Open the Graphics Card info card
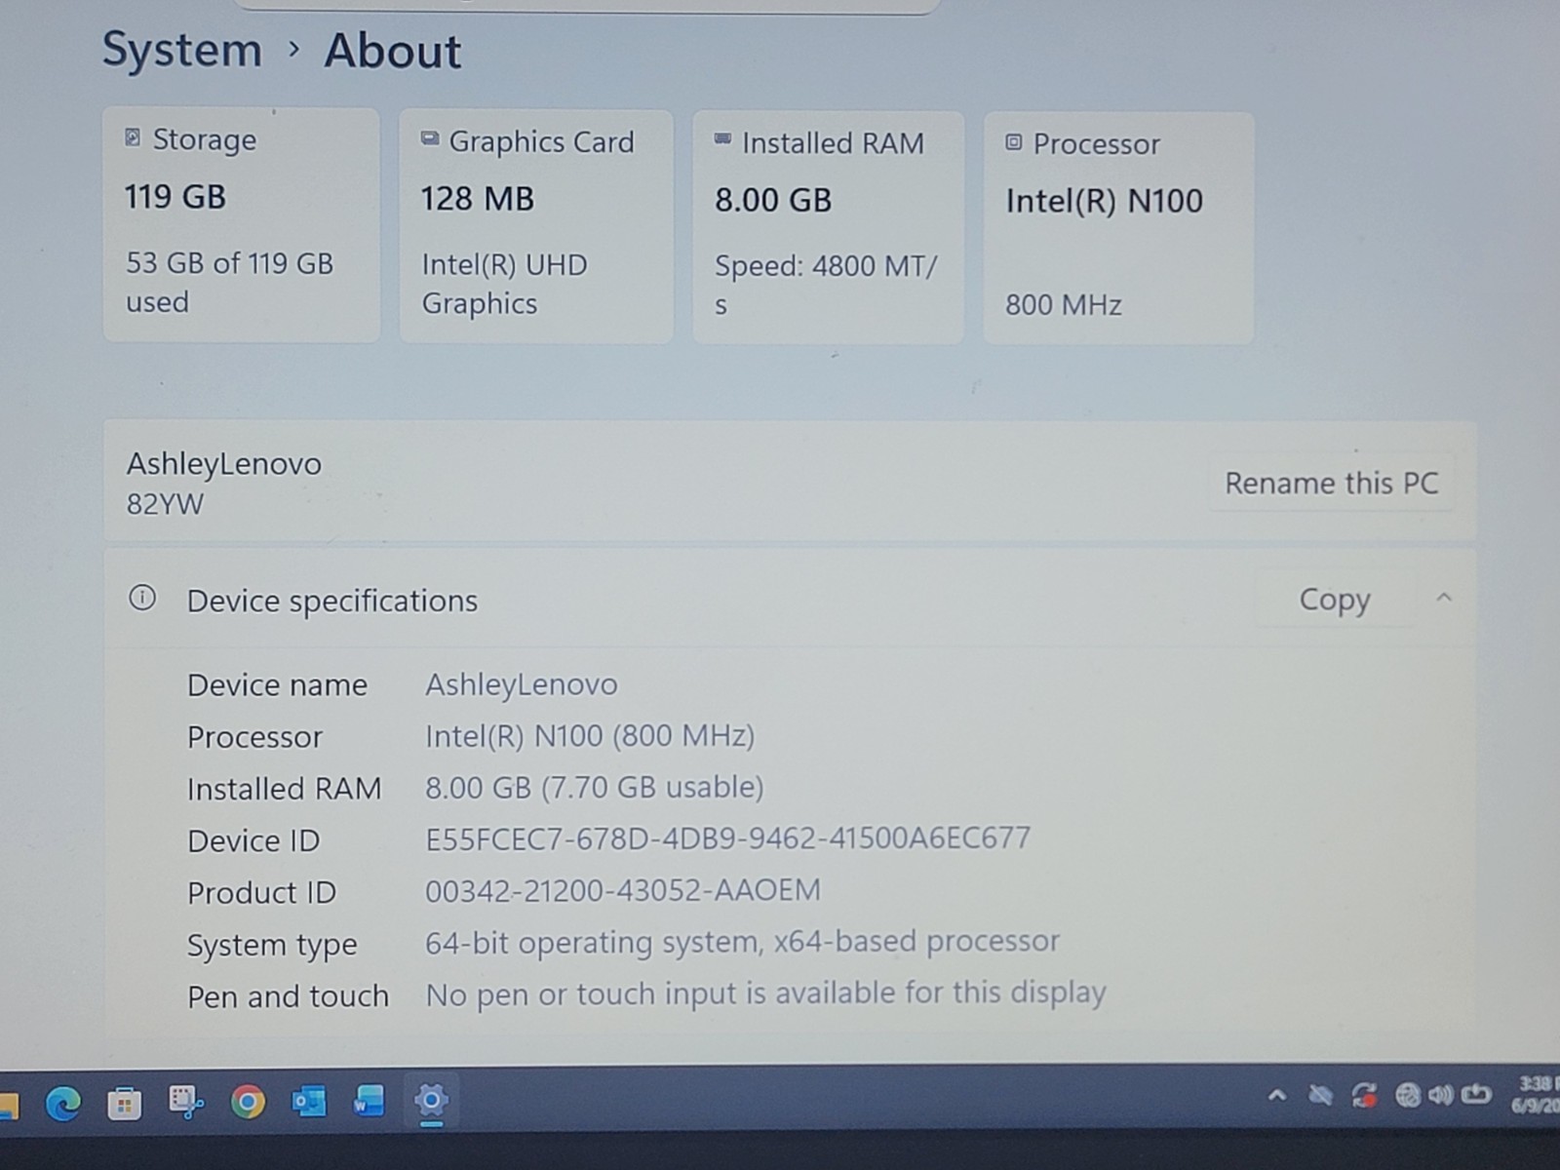 click(x=536, y=226)
